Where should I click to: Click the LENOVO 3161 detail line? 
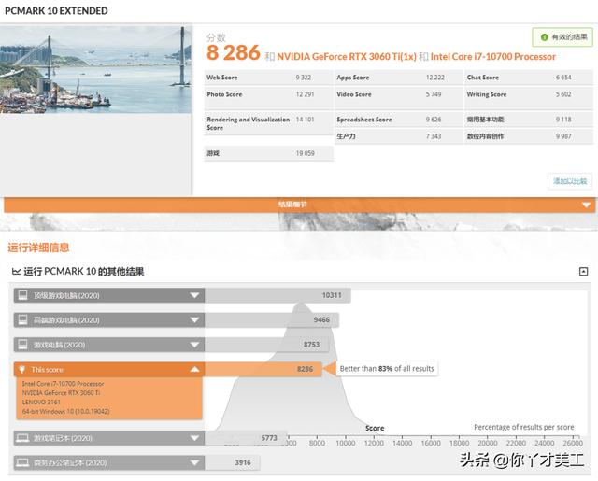pyautogui.click(x=41, y=403)
